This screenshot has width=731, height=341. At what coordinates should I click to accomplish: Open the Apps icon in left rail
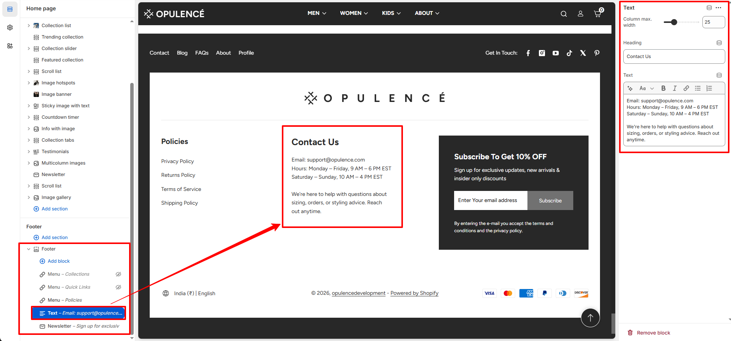click(x=10, y=46)
